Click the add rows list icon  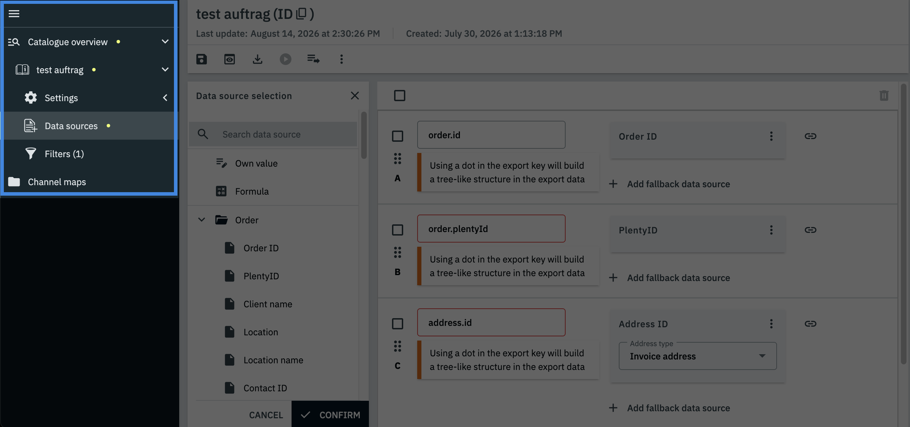[313, 59]
